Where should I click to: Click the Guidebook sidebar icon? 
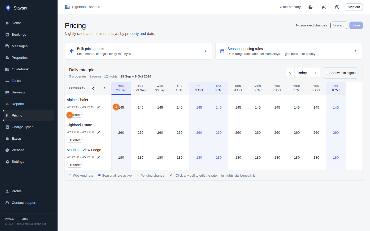click(7, 69)
